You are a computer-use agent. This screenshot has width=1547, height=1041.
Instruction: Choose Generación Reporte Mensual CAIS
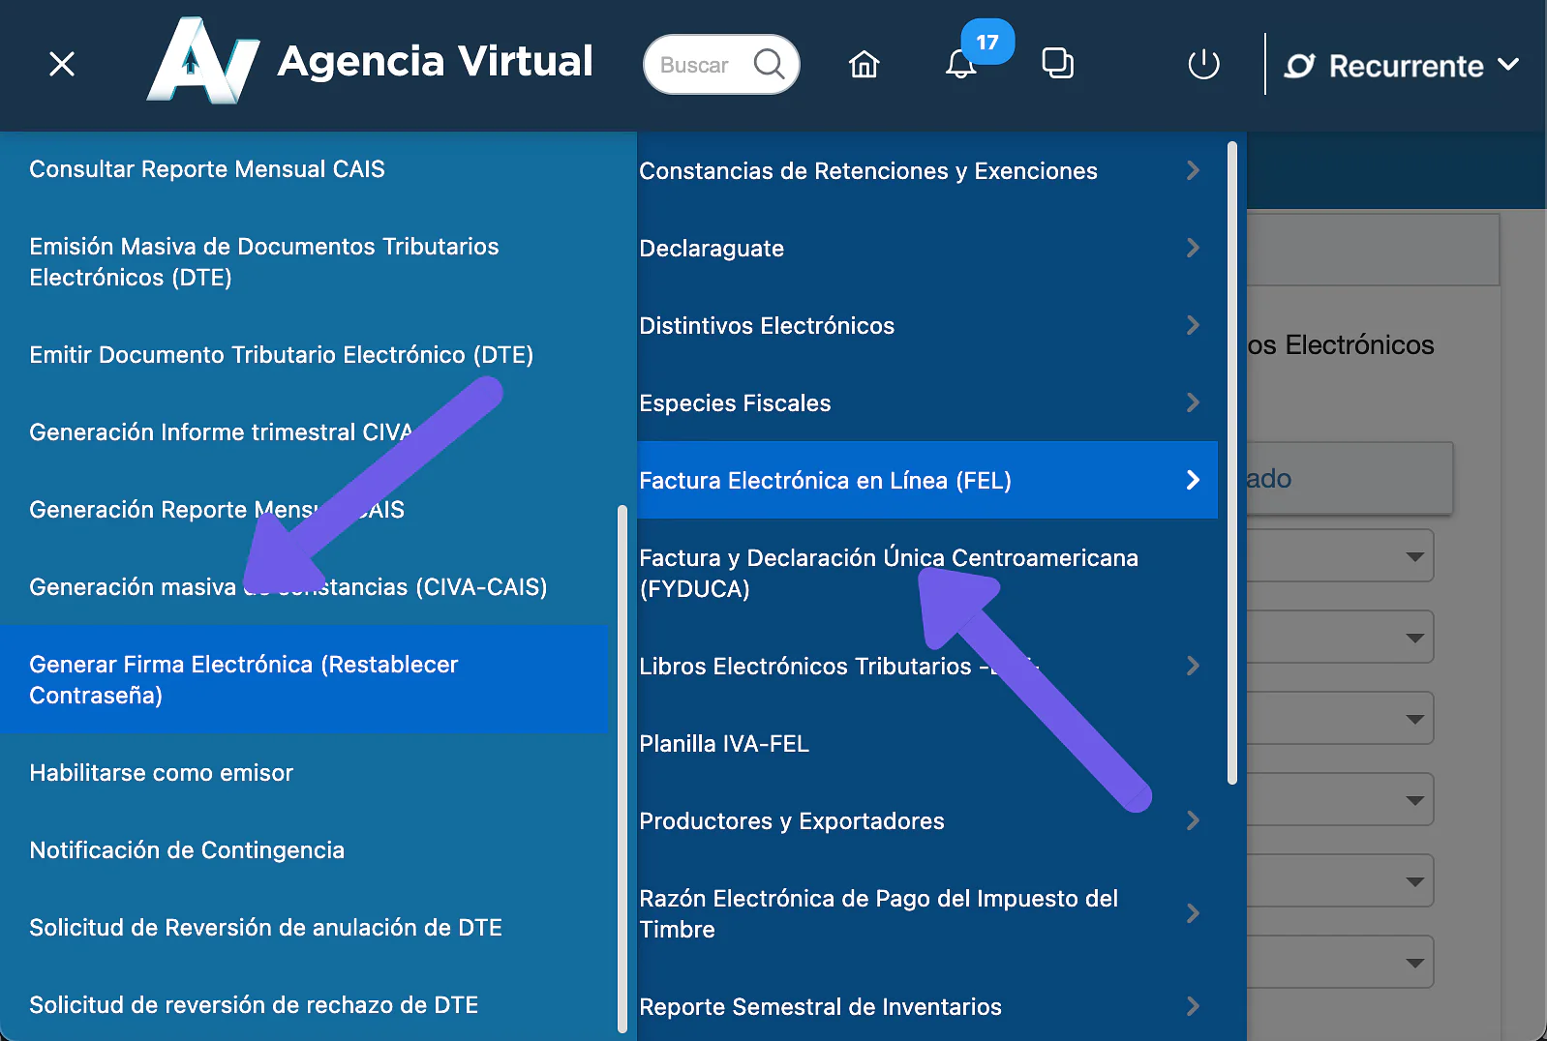217,510
